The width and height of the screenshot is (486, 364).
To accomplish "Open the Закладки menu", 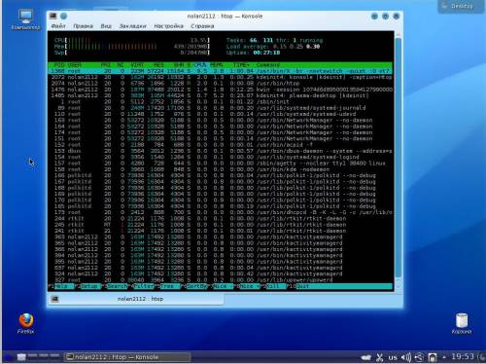I will pyautogui.click(x=132, y=26).
